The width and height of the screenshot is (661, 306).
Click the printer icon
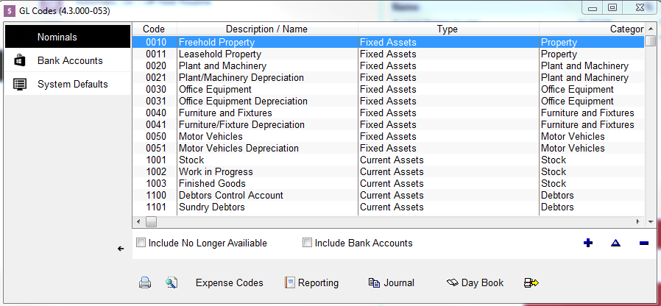click(144, 282)
